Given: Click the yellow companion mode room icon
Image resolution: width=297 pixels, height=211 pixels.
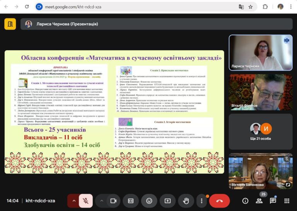Looking at the screenshot, I should click(x=10, y=24).
